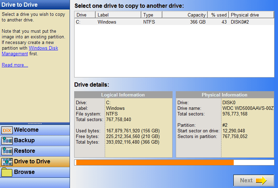Select the Browse section label
This screenshot has height=188, width=278.
tap(24, 172)
